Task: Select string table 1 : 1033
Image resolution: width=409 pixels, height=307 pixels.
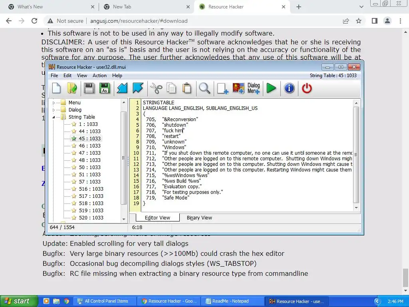Action: pyautogui.click(x=88, y=124)
